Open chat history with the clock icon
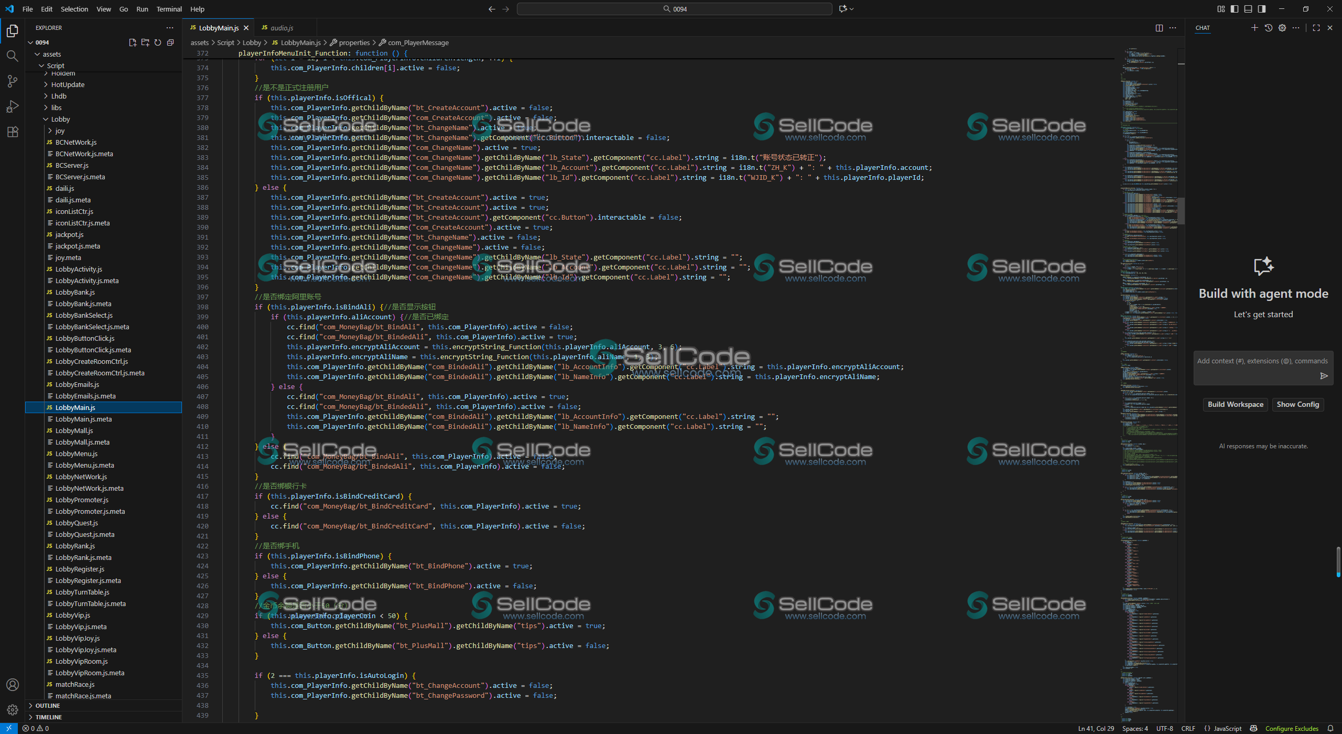This screenshot has height=734, width=1342. (x=1268, y=28)
